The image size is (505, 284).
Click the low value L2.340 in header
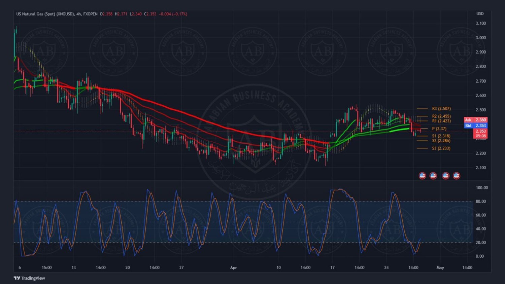coord(136,14)
